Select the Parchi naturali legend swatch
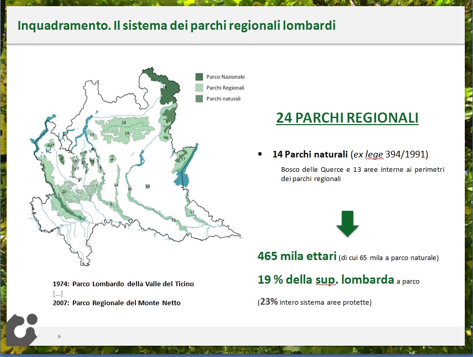Image resolution: width=473 pixels, height=357 pixels. pos(200,98)
